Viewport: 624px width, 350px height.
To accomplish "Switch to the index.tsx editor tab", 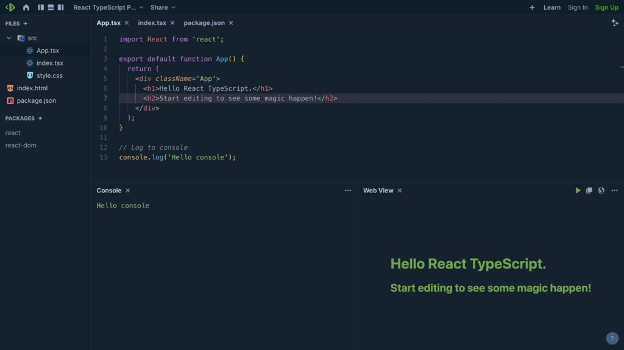I will pos(152,23).
